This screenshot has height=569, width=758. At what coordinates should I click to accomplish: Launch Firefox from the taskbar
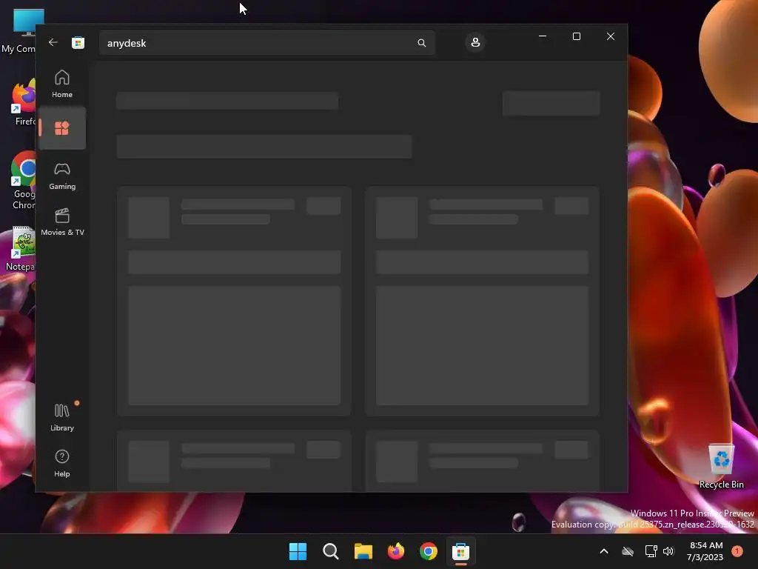(396, 551)
